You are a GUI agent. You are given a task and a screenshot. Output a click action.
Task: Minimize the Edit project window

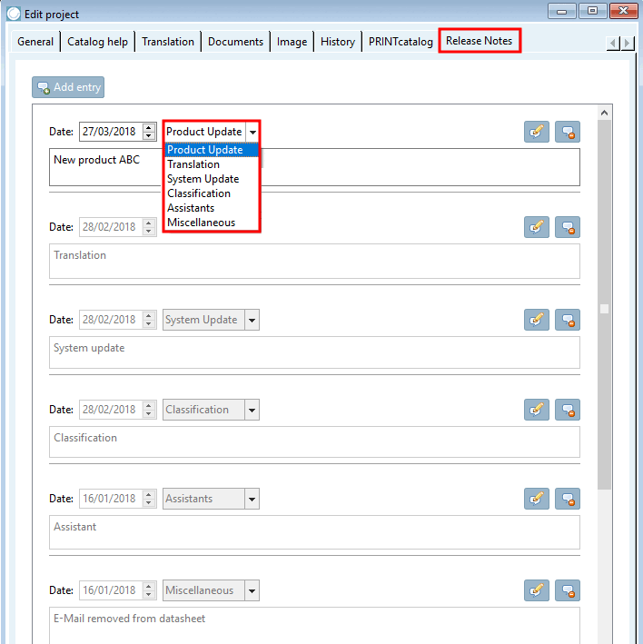561,11
